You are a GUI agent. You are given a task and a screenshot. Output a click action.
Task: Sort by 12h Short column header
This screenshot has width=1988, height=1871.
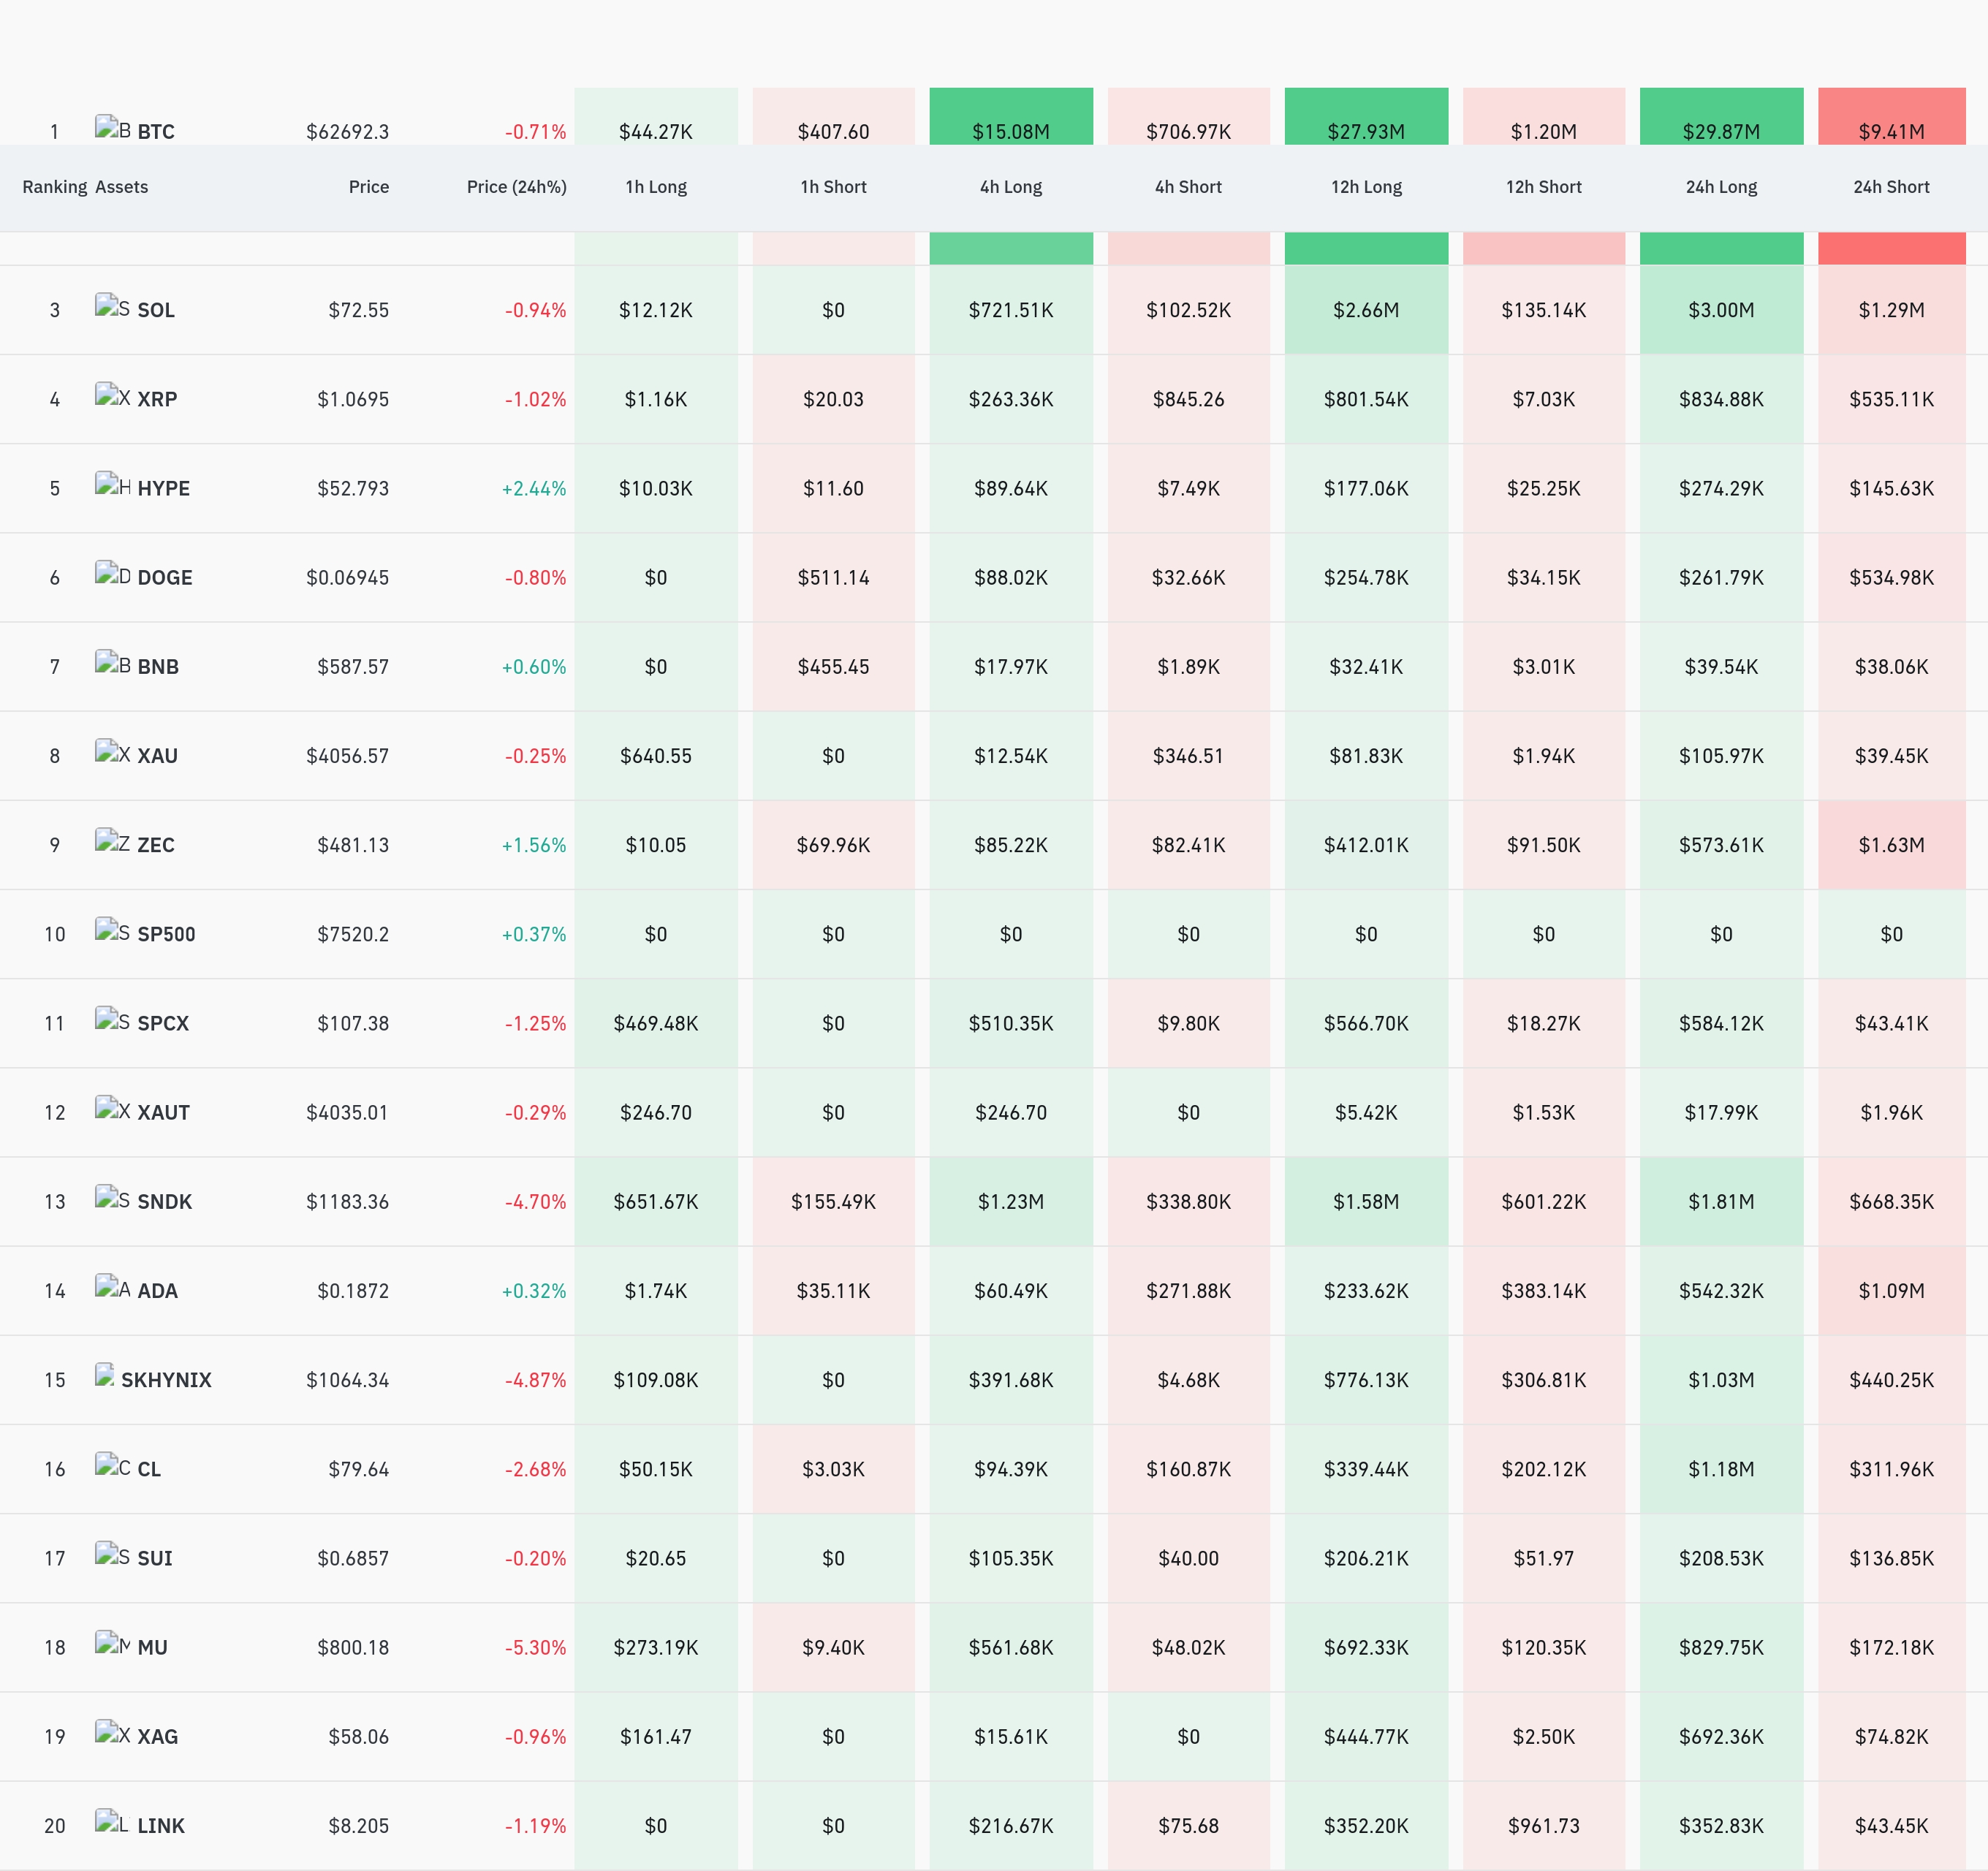[x=1543, y=187]
